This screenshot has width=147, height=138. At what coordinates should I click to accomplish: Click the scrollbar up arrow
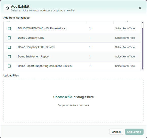pyautogui.click(x=142, y=22)
